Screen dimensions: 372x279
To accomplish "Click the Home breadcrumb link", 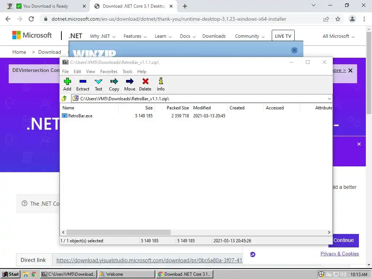I will (19, 52).
